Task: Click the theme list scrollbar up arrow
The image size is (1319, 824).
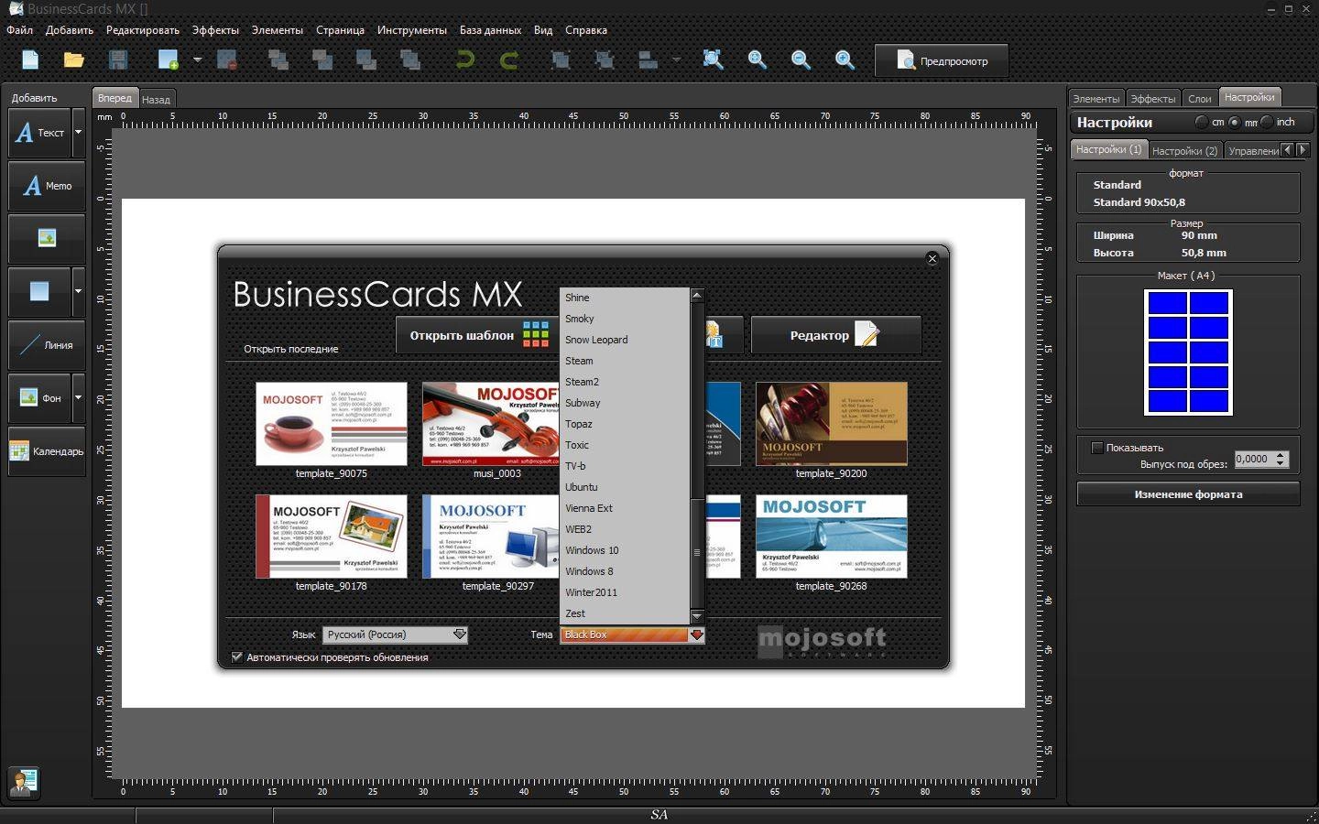Action: click(697, 295)
